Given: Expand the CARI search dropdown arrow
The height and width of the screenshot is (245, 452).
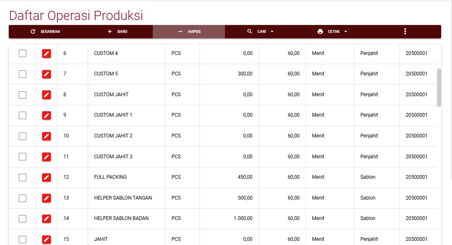Looking at the screenshot, I should (x=272, y=32).
